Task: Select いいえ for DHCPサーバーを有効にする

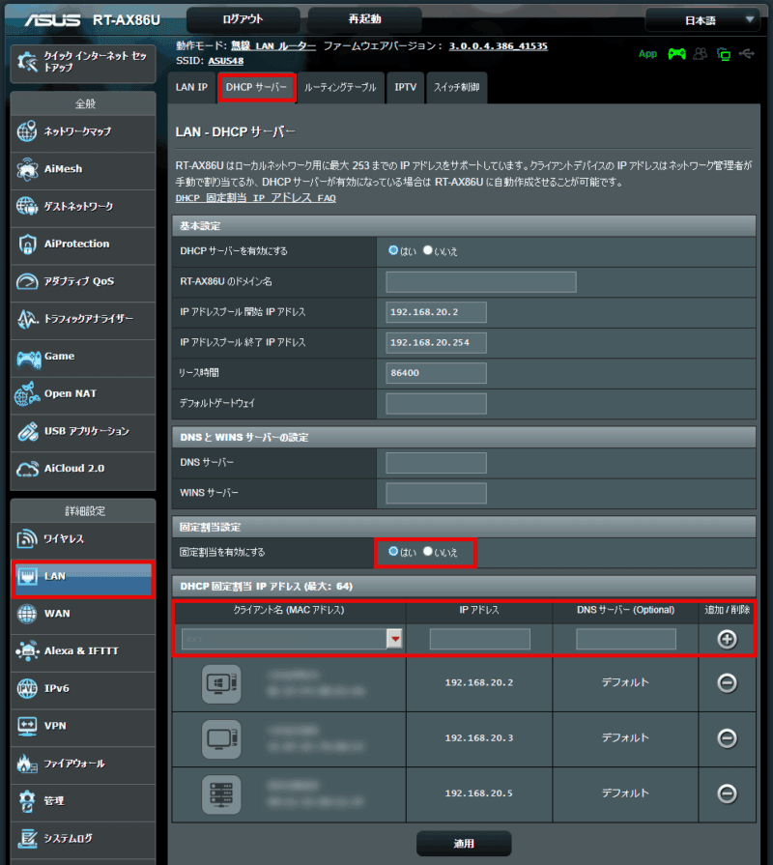Action: pyautogui.click(x=429, y=250)
